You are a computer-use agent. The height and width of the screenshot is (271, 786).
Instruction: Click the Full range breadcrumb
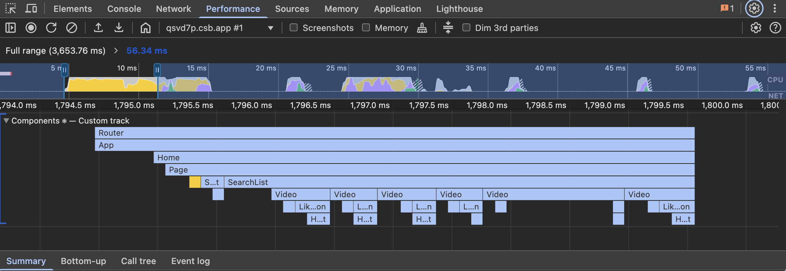[x=55, y=50]
